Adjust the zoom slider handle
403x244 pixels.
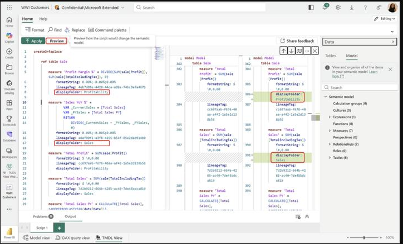pyautogui.click(x=364, y=238)
